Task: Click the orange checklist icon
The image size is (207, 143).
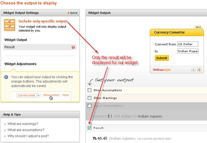Action: tap(9, 25)
